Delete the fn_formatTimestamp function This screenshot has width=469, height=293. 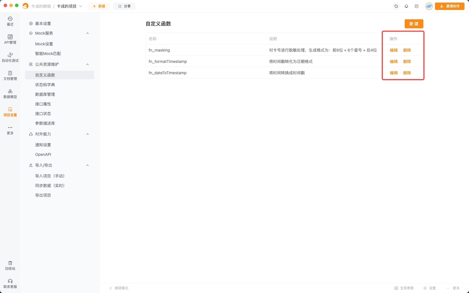pyautogui.click(x=407, y=61)
